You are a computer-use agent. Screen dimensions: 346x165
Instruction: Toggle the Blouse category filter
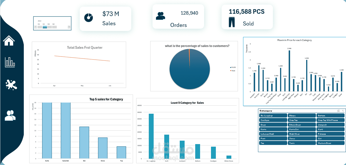[x=302, y=115]
